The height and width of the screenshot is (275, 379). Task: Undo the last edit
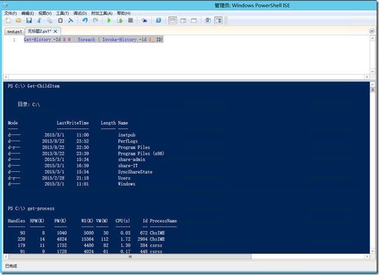pos(85,21)
